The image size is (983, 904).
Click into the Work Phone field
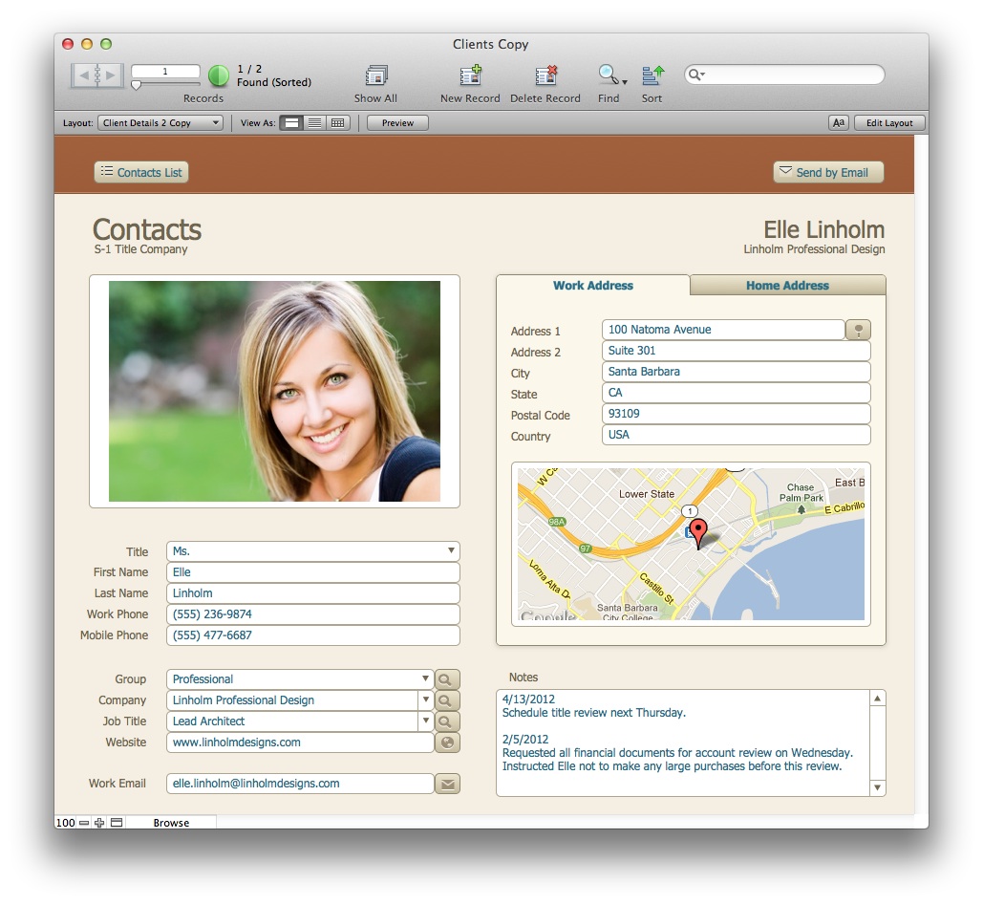click(312, 614)
